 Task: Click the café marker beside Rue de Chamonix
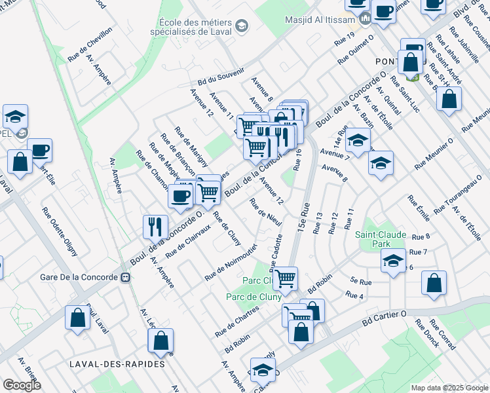point(180,196)
